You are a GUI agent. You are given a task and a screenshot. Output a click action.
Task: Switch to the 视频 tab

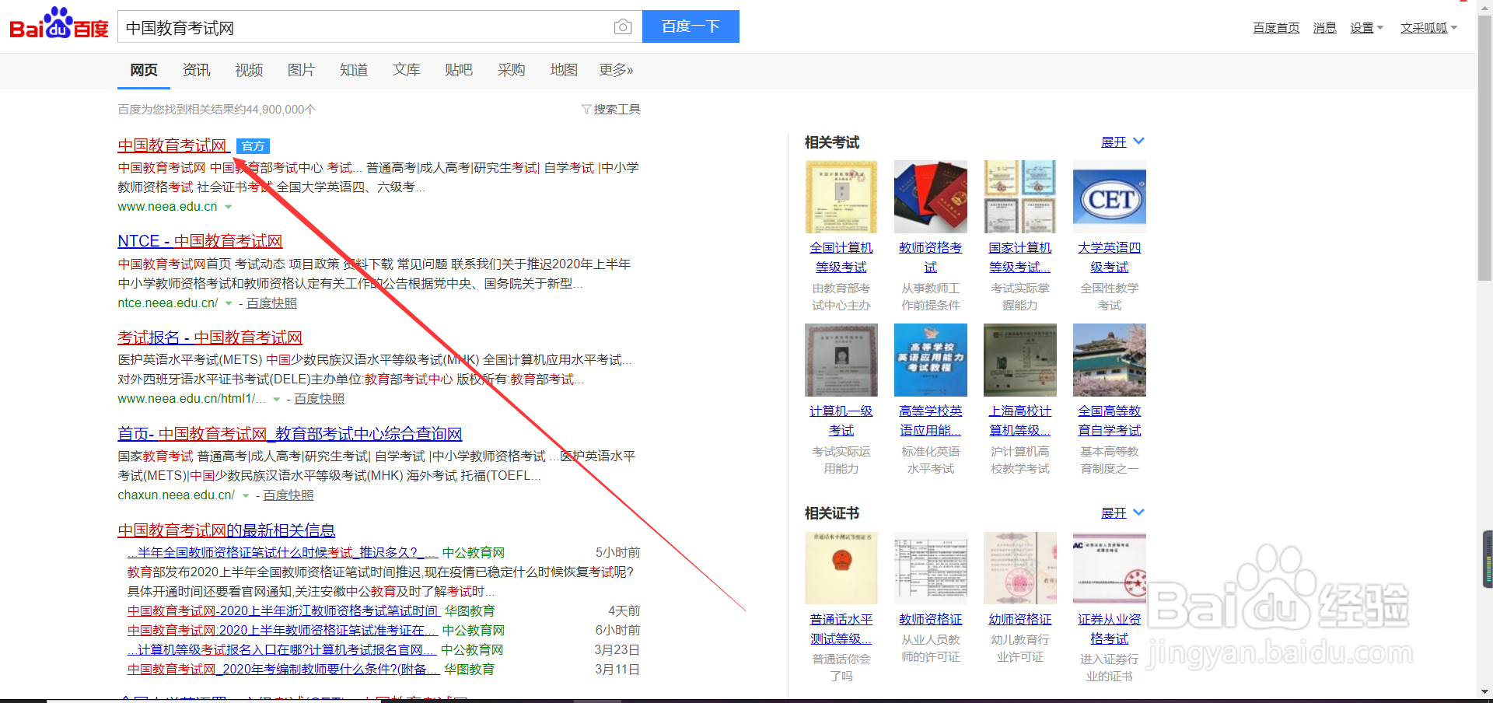[248, 69]
